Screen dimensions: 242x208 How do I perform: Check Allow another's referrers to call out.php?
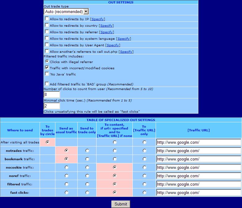point(47,51)
